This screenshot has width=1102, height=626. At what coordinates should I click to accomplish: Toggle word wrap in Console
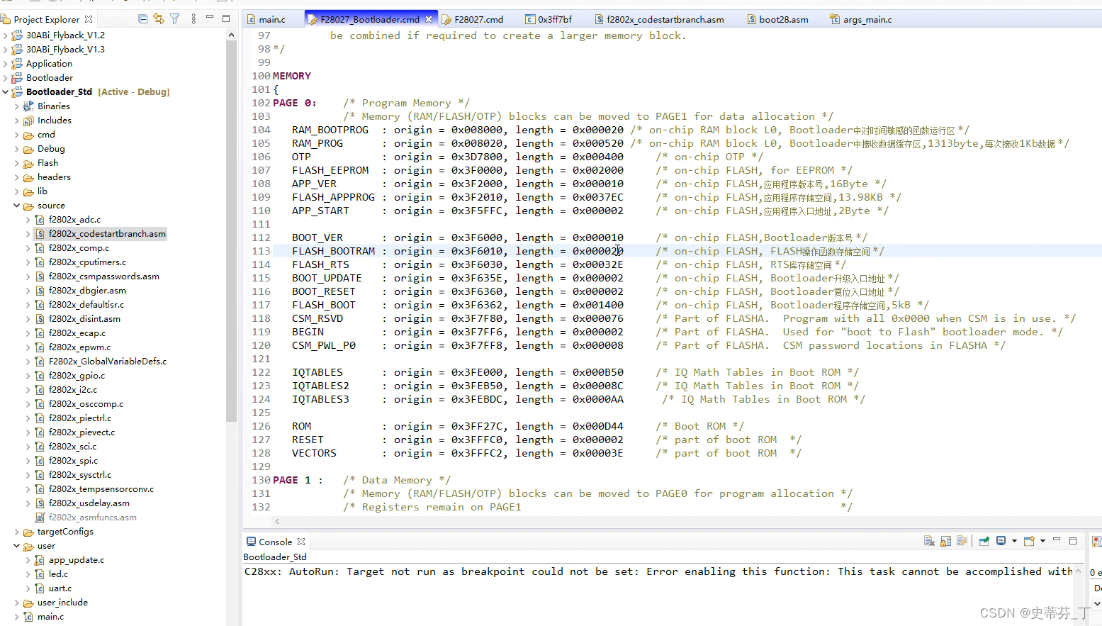point(962,541)
